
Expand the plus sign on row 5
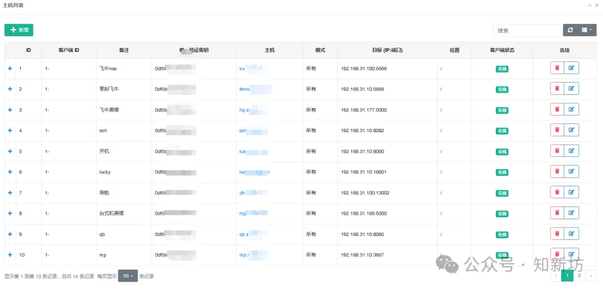click(10, 151)
